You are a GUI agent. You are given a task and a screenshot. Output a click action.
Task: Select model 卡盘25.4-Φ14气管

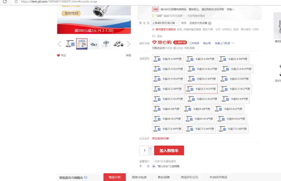(x=237, y=69)
